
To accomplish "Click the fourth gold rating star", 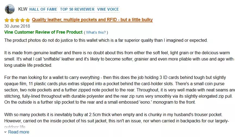I will pyautogui.click(x=23, y=20).
